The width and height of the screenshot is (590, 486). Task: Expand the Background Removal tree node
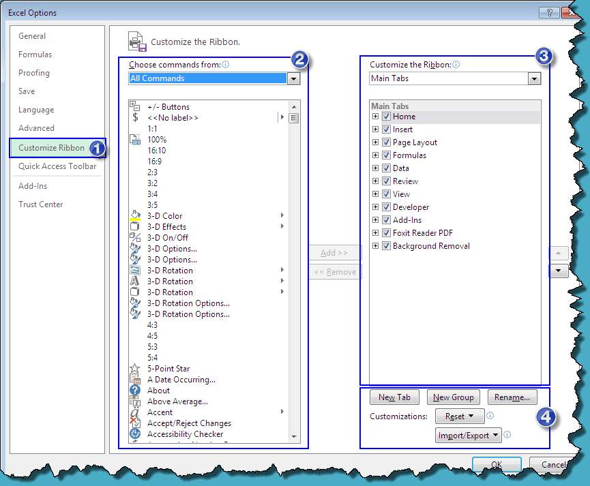click(375, 245)
